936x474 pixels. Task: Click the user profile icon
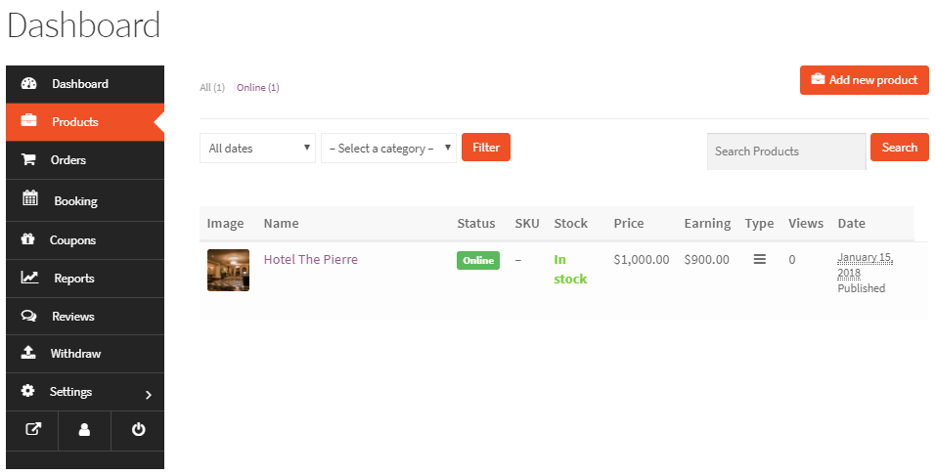click(x=84, y=429)
